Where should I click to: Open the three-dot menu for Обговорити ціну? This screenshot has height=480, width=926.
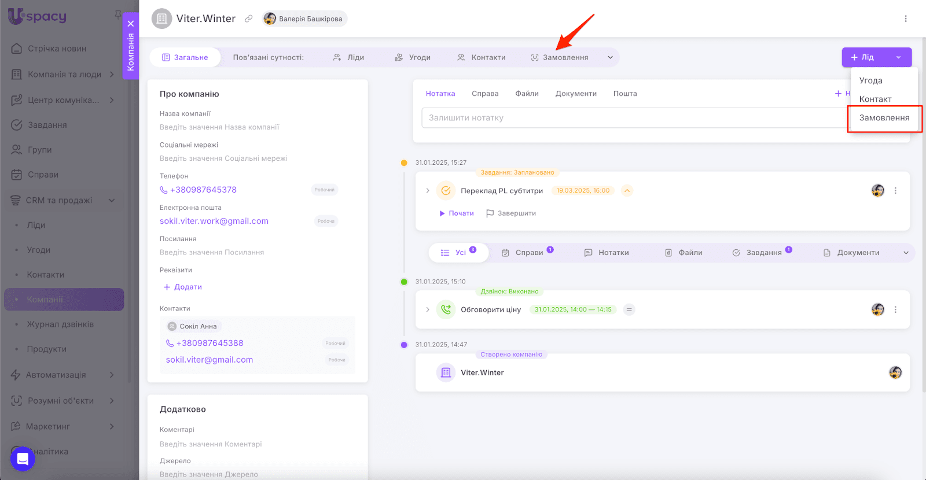(x=895, y=309)
